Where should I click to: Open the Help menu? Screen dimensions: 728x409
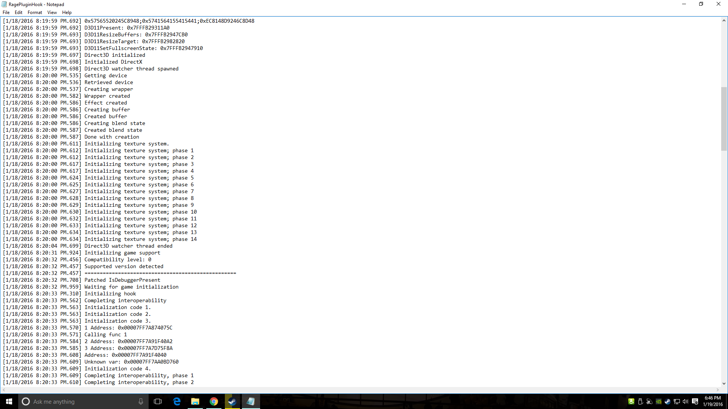(67, 12)
